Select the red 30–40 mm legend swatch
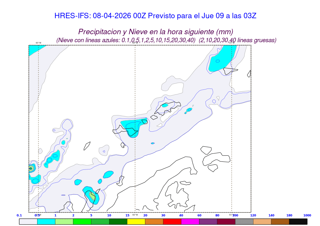The height and width of the screenshot is (226, 320). coord(172,222)
